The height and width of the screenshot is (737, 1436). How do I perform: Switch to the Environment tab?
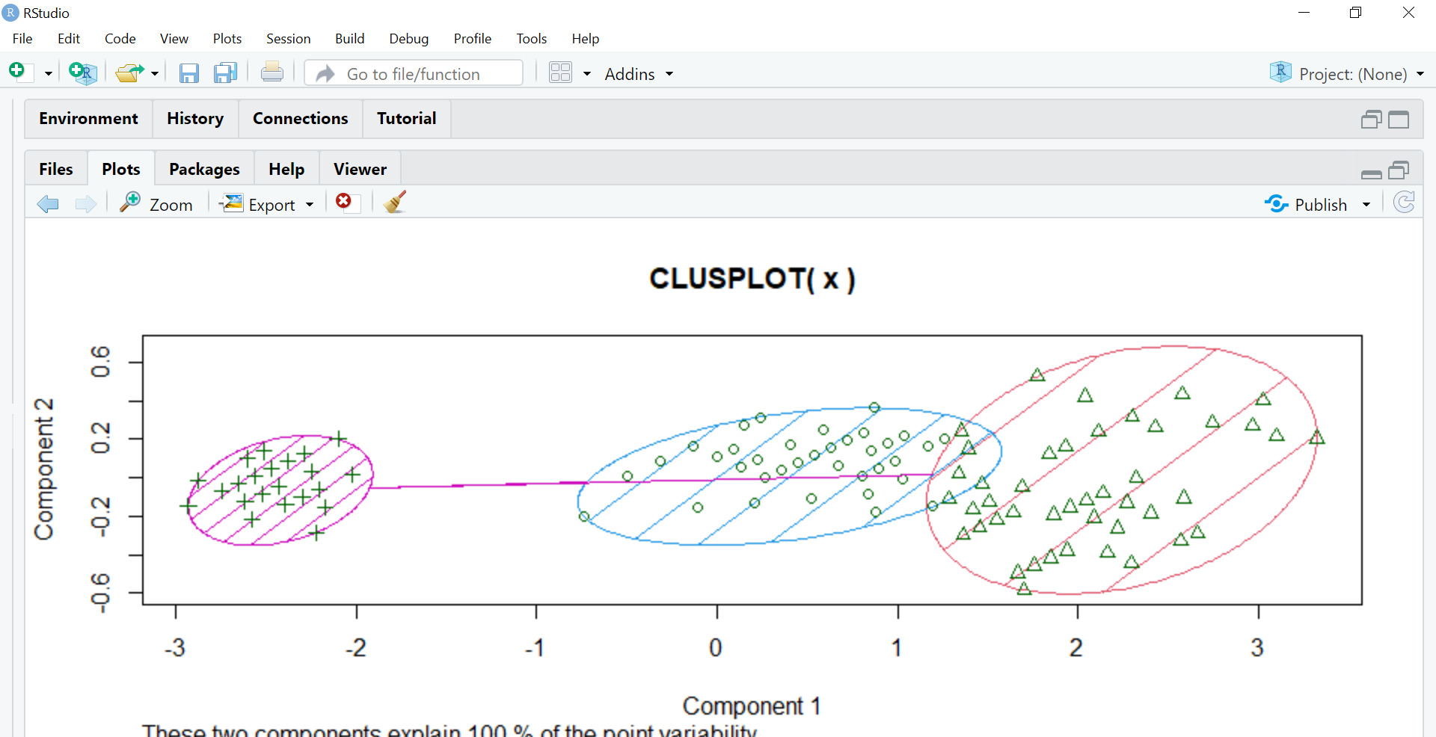point(89,119)
